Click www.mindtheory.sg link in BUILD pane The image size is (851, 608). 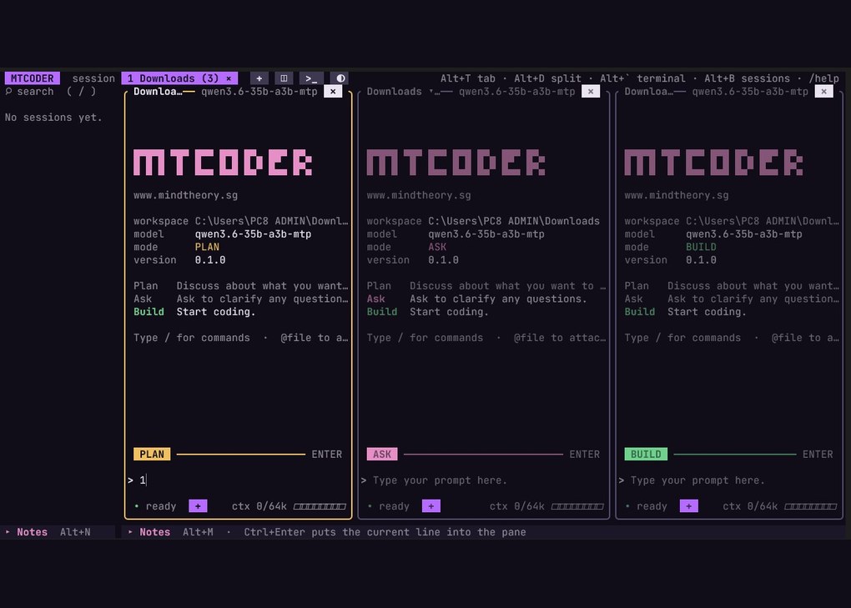677,195
